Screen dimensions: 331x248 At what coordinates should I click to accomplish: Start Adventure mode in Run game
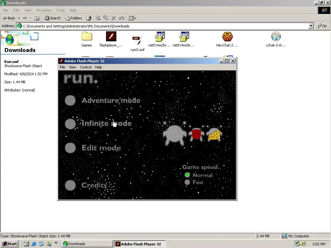coord(102,100)
